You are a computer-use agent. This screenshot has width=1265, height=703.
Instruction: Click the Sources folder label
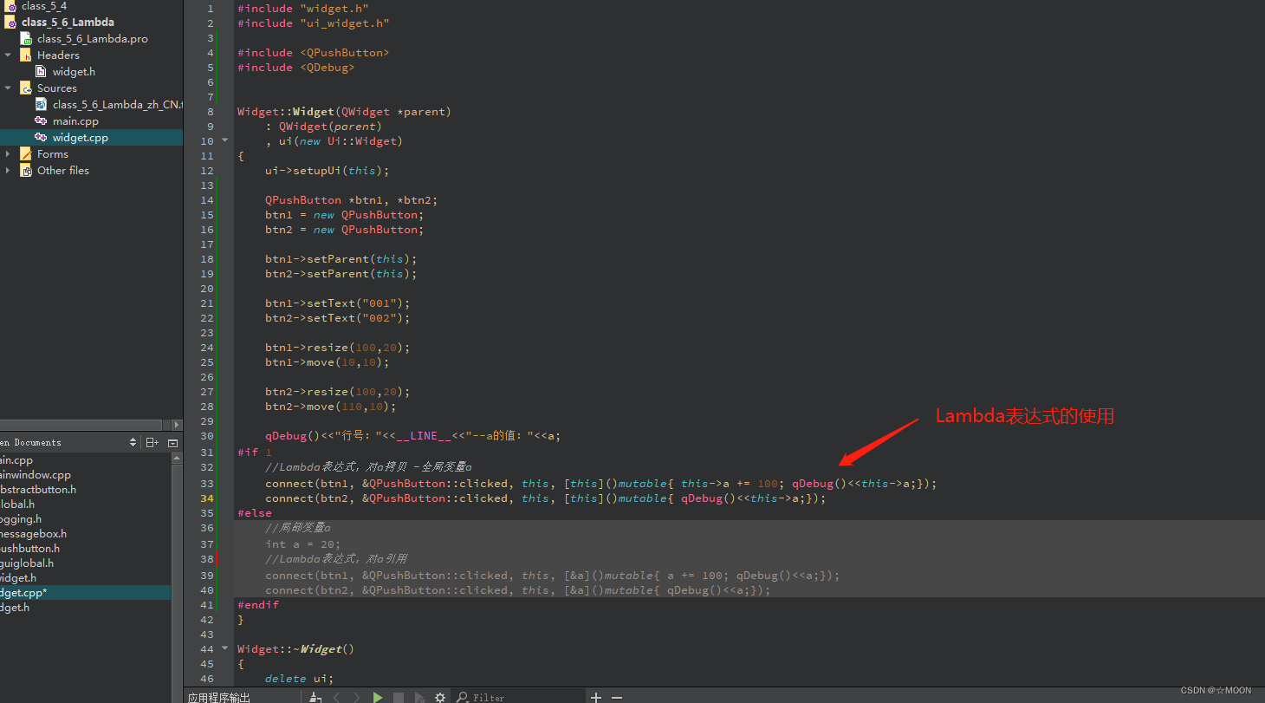pyautogui.click(x=57, y=88)
